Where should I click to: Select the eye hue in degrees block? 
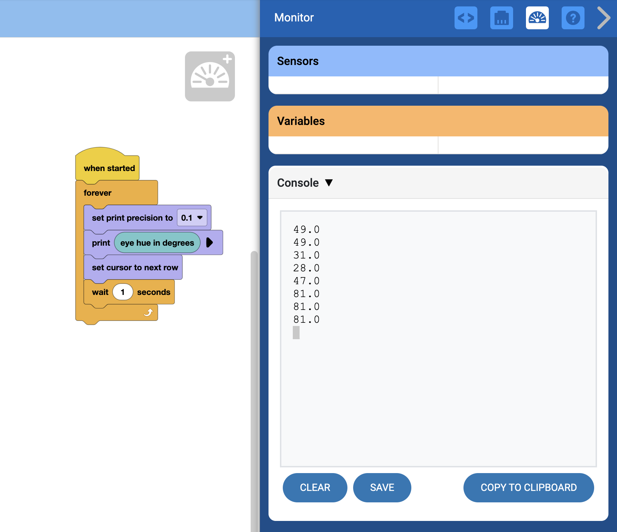pos(157,243)
